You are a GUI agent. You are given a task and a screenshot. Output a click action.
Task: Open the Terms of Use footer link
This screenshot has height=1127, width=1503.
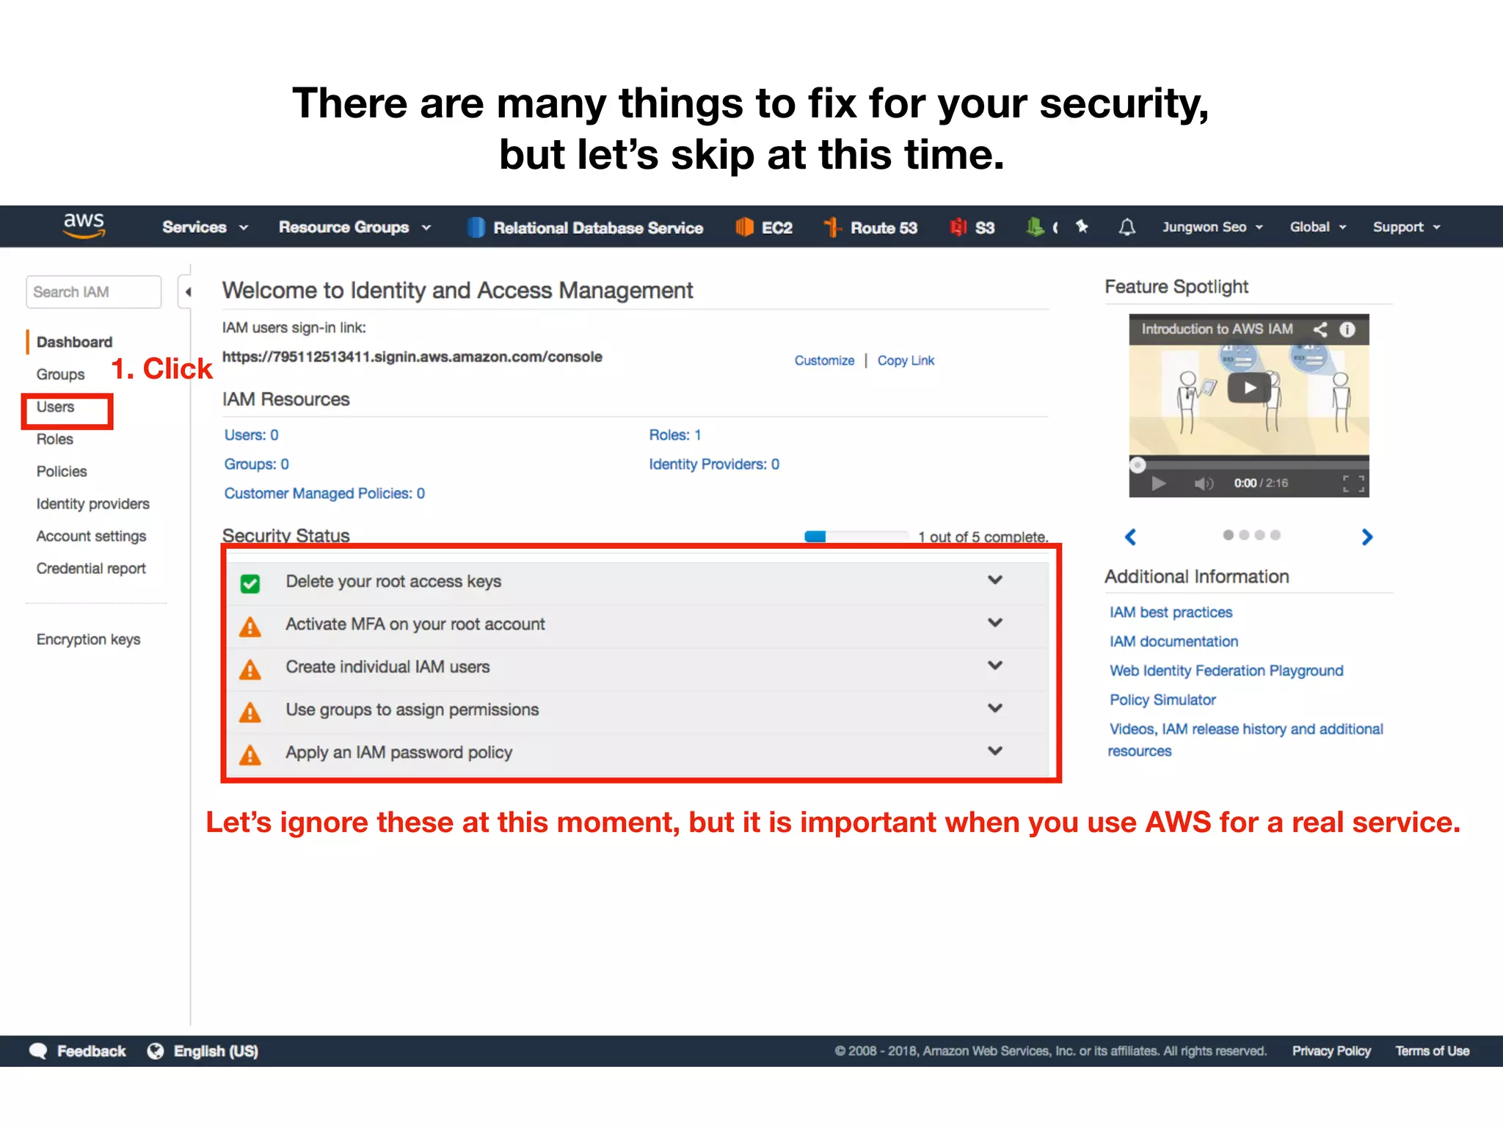coord(1432,1051)
